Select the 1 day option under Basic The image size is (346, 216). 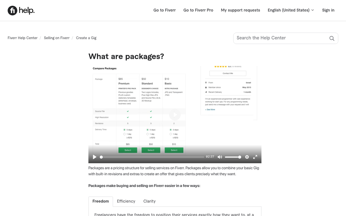[x=170, y=134]
